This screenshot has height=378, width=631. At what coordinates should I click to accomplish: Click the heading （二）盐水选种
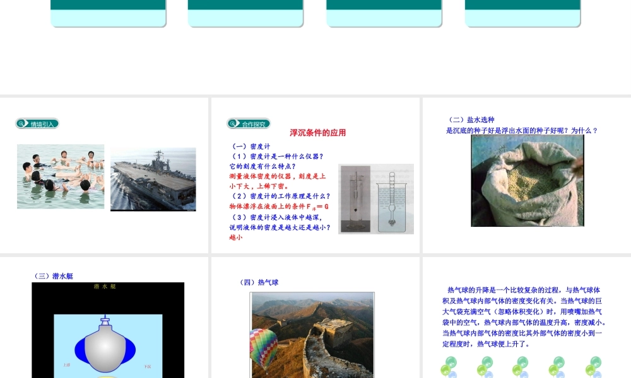471,120
